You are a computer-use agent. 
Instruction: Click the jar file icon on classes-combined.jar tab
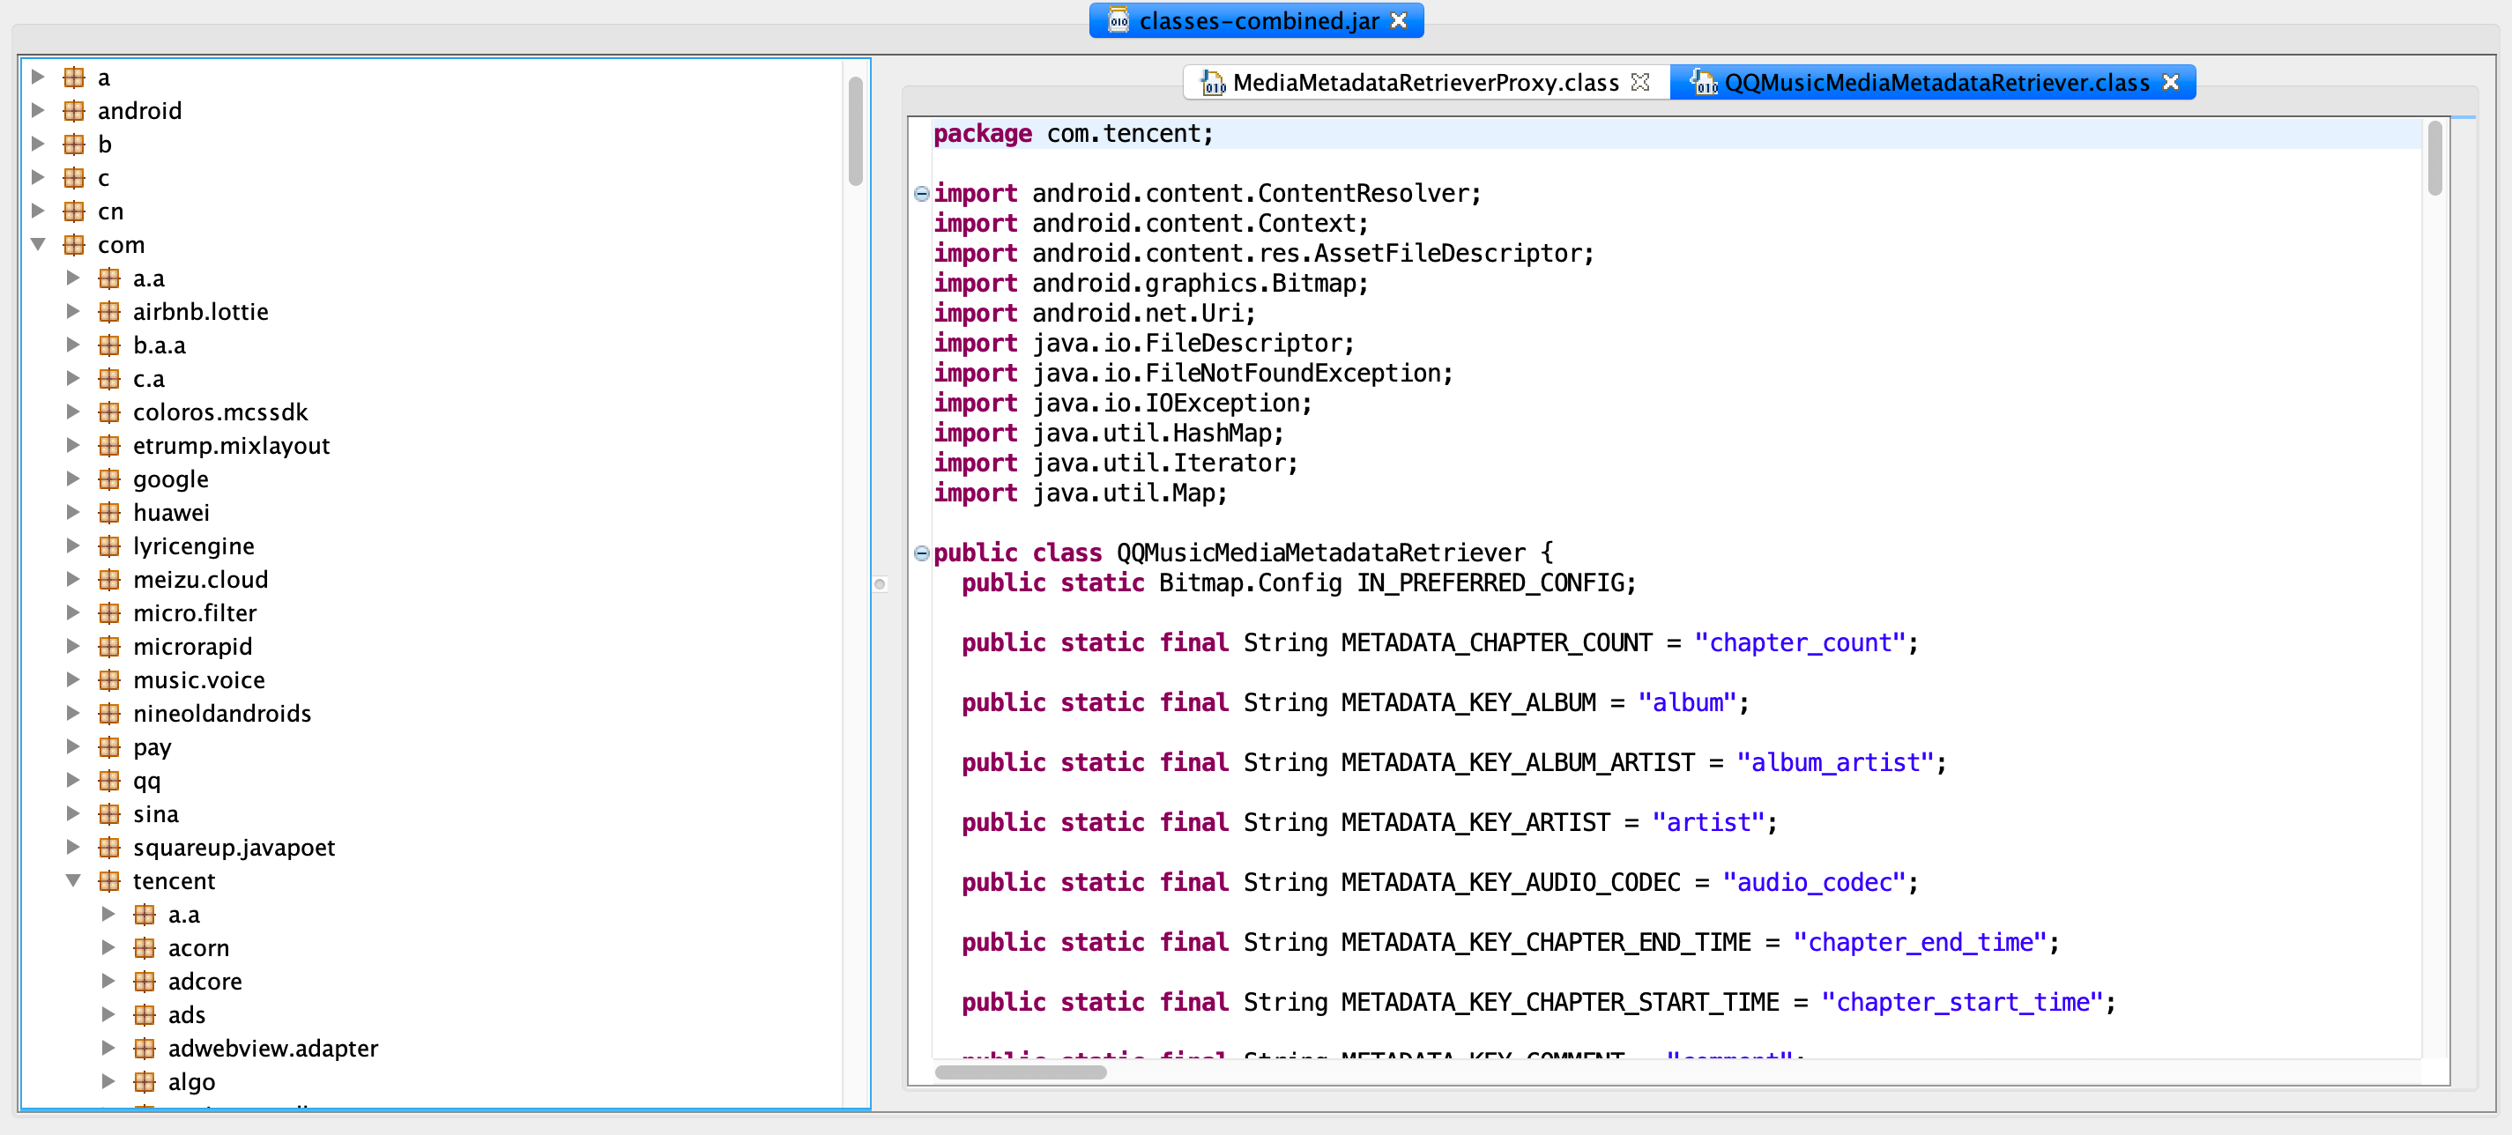(1119, 20)
